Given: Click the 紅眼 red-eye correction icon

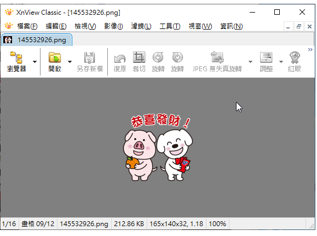Looking at the screenshot, I should click(295, 57).
